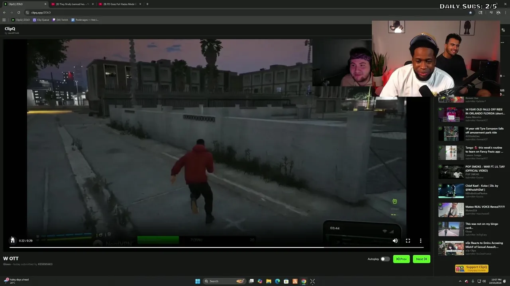Click the Windows taskbar Search box

coord(225,281)
